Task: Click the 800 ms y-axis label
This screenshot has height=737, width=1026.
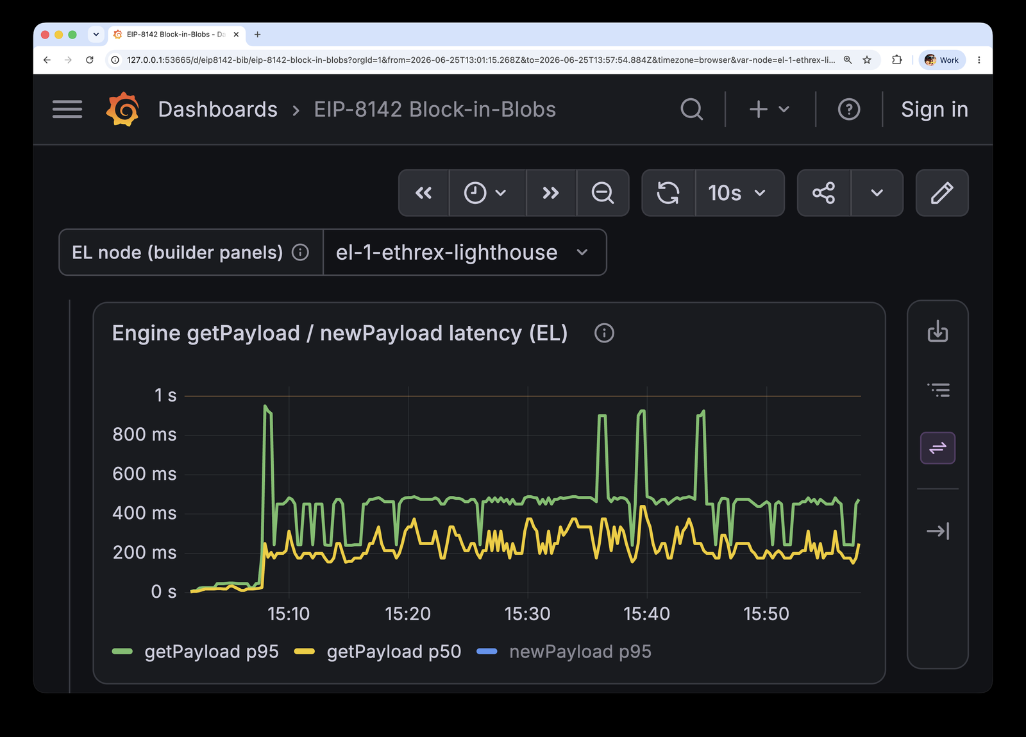Action: point(144,434)
